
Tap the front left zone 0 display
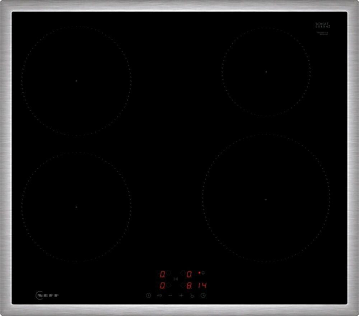(163, 285)
